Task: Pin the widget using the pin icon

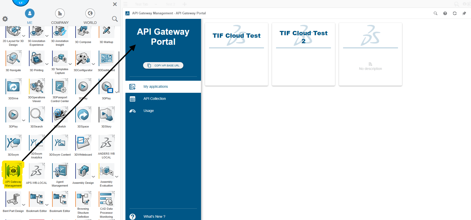Action: pyautogui.click(x=464, y=13)
